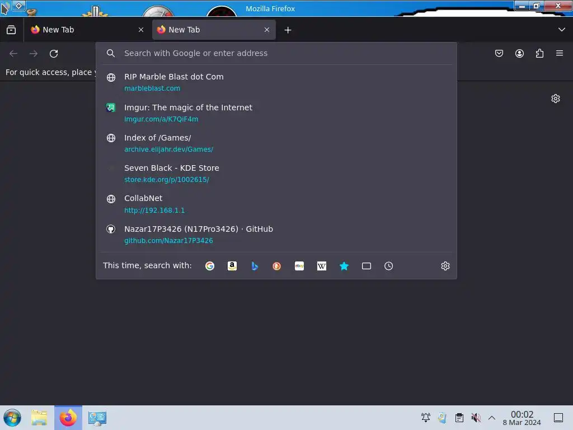Click the show desktop button
Viewport: 573px width, 430px height.
point(558,418)
